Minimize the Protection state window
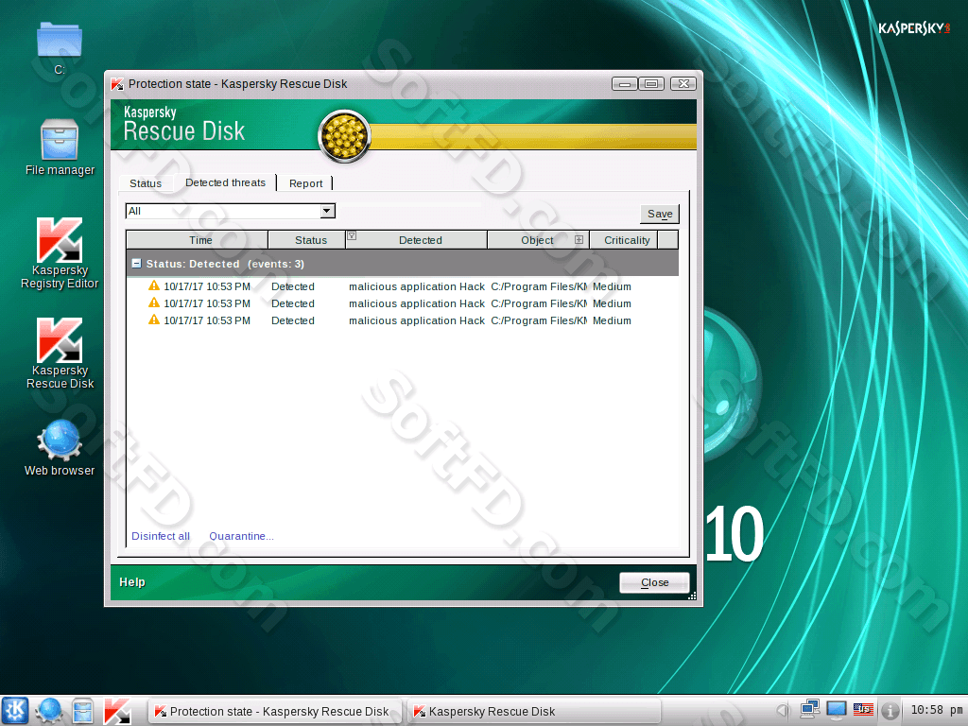The image size is (968, 726). (625, 84)
